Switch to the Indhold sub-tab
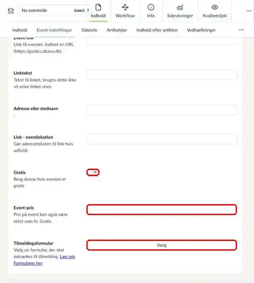This screenshot has height=283, width=254. point(20,30)
